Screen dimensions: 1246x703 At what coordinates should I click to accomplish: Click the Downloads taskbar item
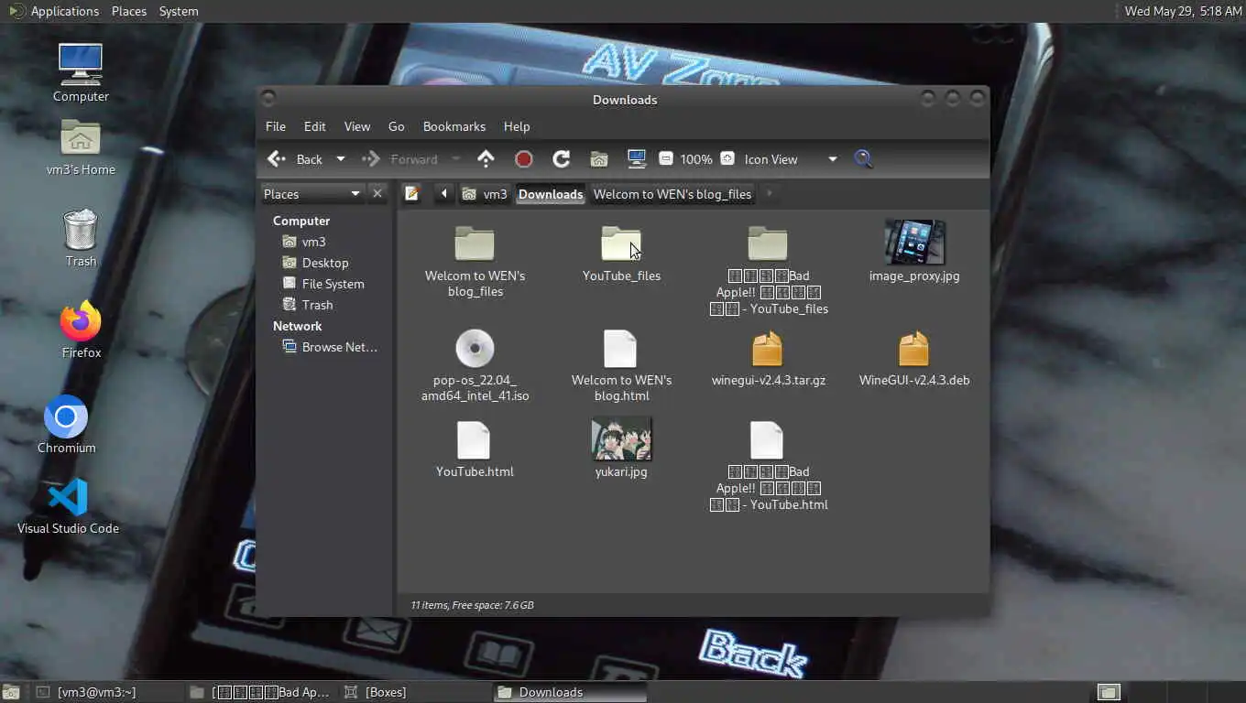click(x=570, y=692)
